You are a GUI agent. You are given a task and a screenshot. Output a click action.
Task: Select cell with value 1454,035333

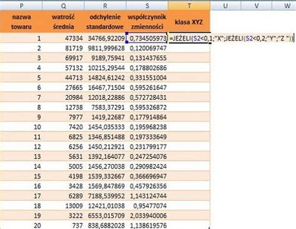coord(105,127)
